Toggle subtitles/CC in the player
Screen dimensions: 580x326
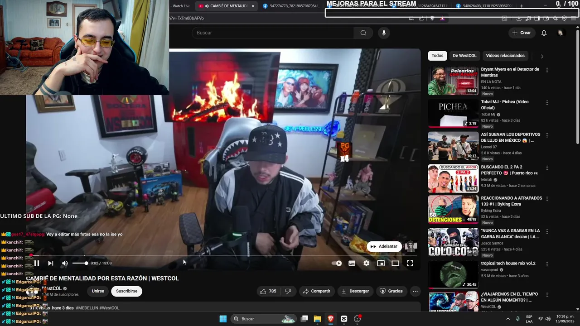(352, 263)
